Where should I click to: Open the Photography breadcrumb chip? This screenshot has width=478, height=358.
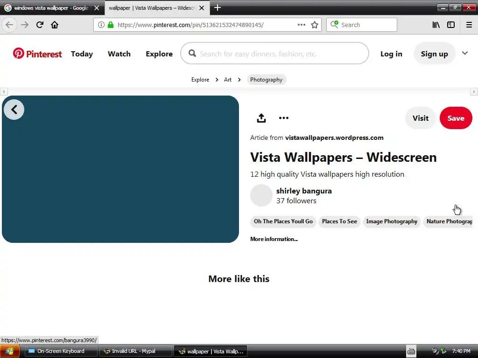click(x=266, y=80)
